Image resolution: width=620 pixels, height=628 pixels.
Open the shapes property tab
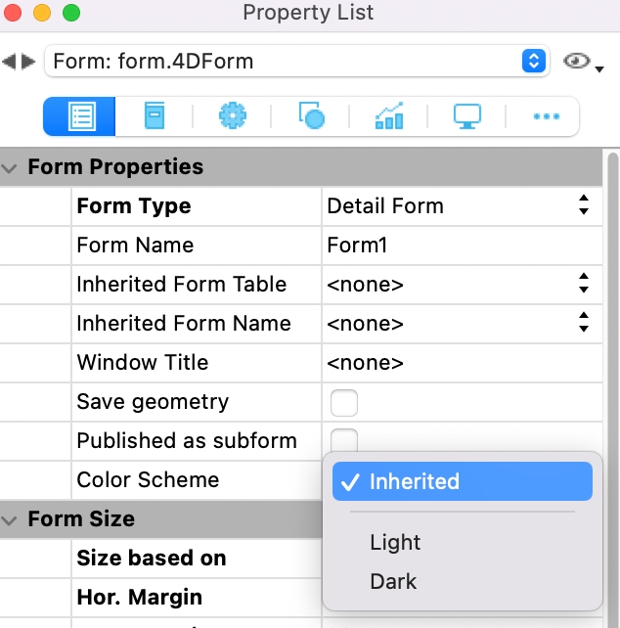click(x=311, y=116)
